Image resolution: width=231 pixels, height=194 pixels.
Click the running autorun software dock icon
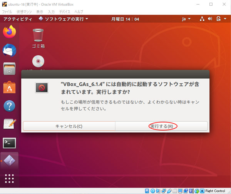(x=9, y=161)
